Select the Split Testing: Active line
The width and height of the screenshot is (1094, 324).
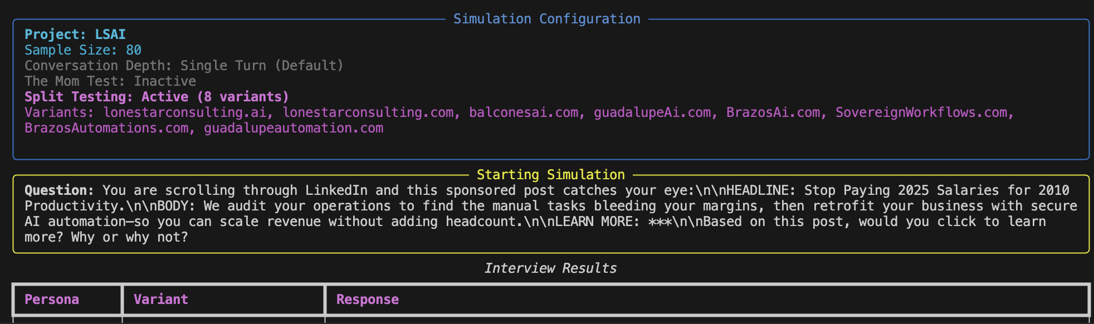click(157, 97)
